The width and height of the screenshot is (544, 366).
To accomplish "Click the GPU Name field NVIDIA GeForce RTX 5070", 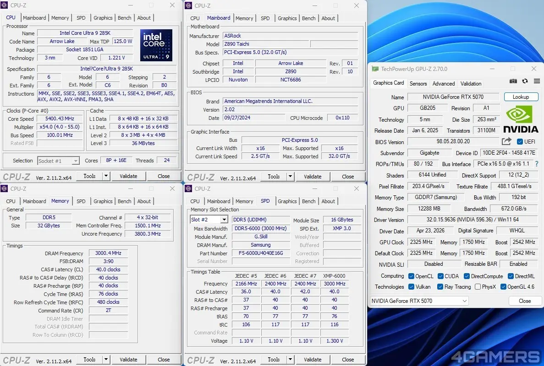I will (453, 97).
